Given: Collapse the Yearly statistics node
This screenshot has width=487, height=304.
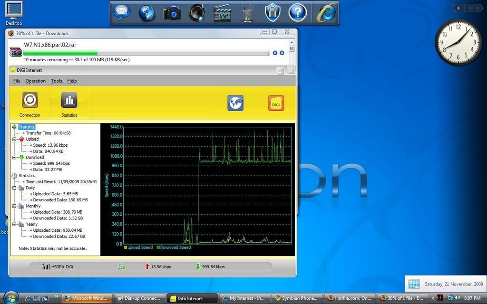Looking at the screenshot, I should tap(14, 224).
